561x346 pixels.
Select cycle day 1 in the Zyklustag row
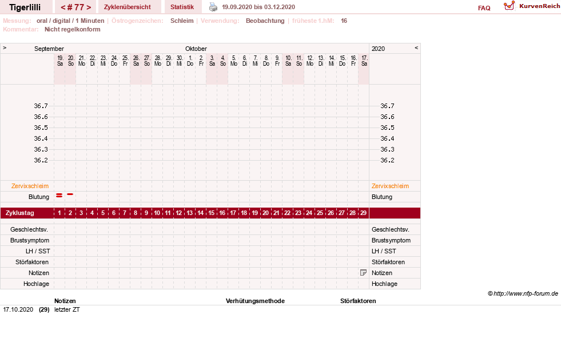pyautogui.click(x=59, y=213)
